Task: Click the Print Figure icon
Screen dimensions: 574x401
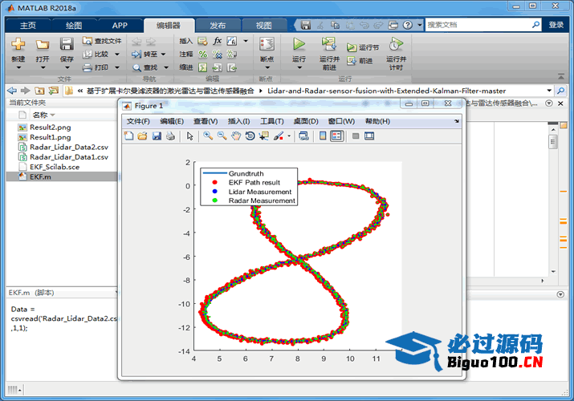Action: pyautogui.click(x=170, y=136)
